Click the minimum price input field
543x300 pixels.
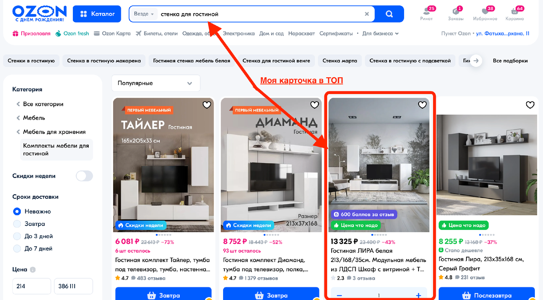pos(31,286)
